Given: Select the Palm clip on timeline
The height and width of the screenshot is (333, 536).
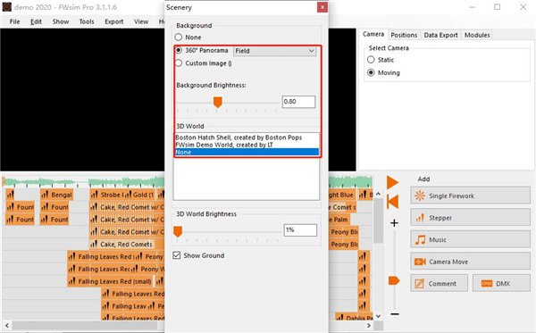Looking at the screenshot, I should (339, 220).
